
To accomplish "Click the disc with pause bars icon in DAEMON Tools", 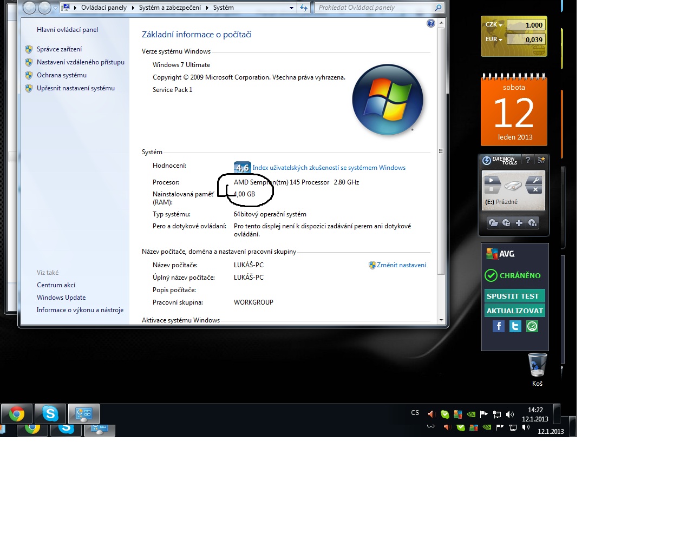I will tap(533, 223).
